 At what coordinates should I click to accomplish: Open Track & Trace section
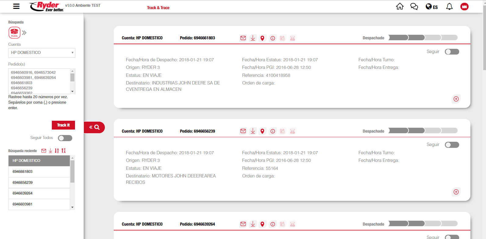158,8
